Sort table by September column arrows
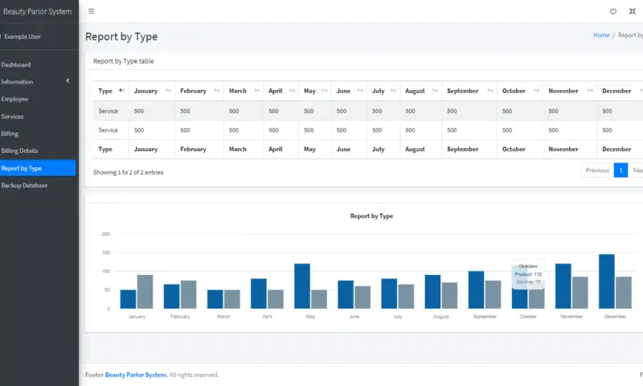 click(489, 91)
